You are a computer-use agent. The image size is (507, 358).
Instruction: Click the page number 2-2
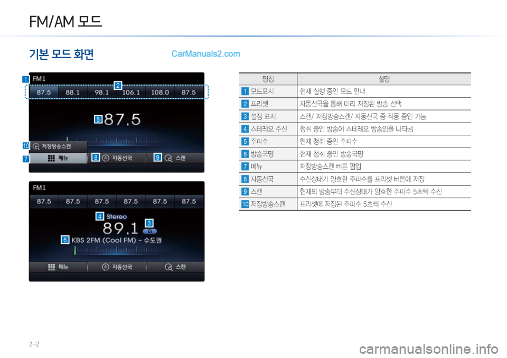click(34, 344)
